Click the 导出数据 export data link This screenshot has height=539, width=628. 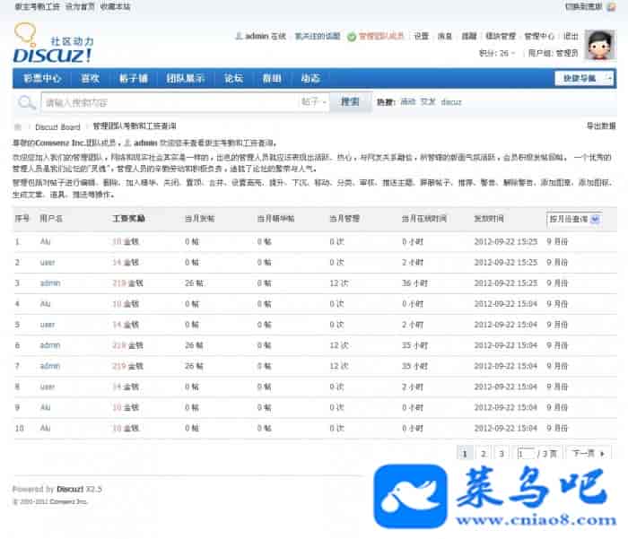coord(601,126)
